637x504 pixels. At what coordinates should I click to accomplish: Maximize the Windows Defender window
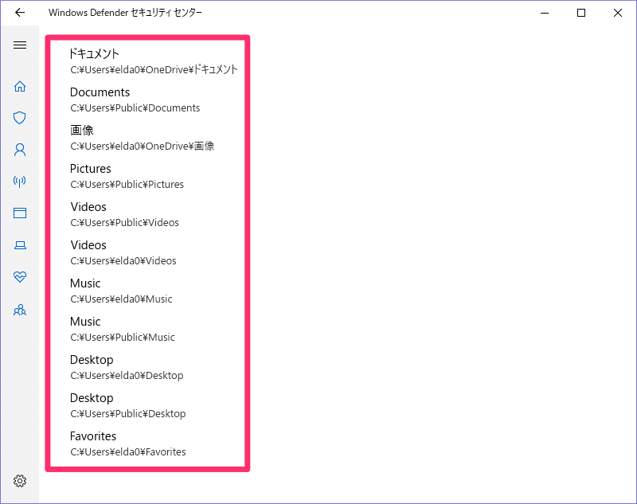coord(581,13)
